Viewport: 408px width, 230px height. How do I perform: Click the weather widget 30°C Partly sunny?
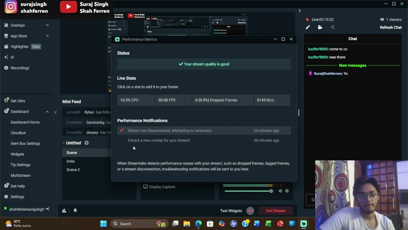18,224
